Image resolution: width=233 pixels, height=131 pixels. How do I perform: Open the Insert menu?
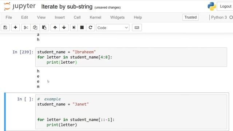[60, 17]
